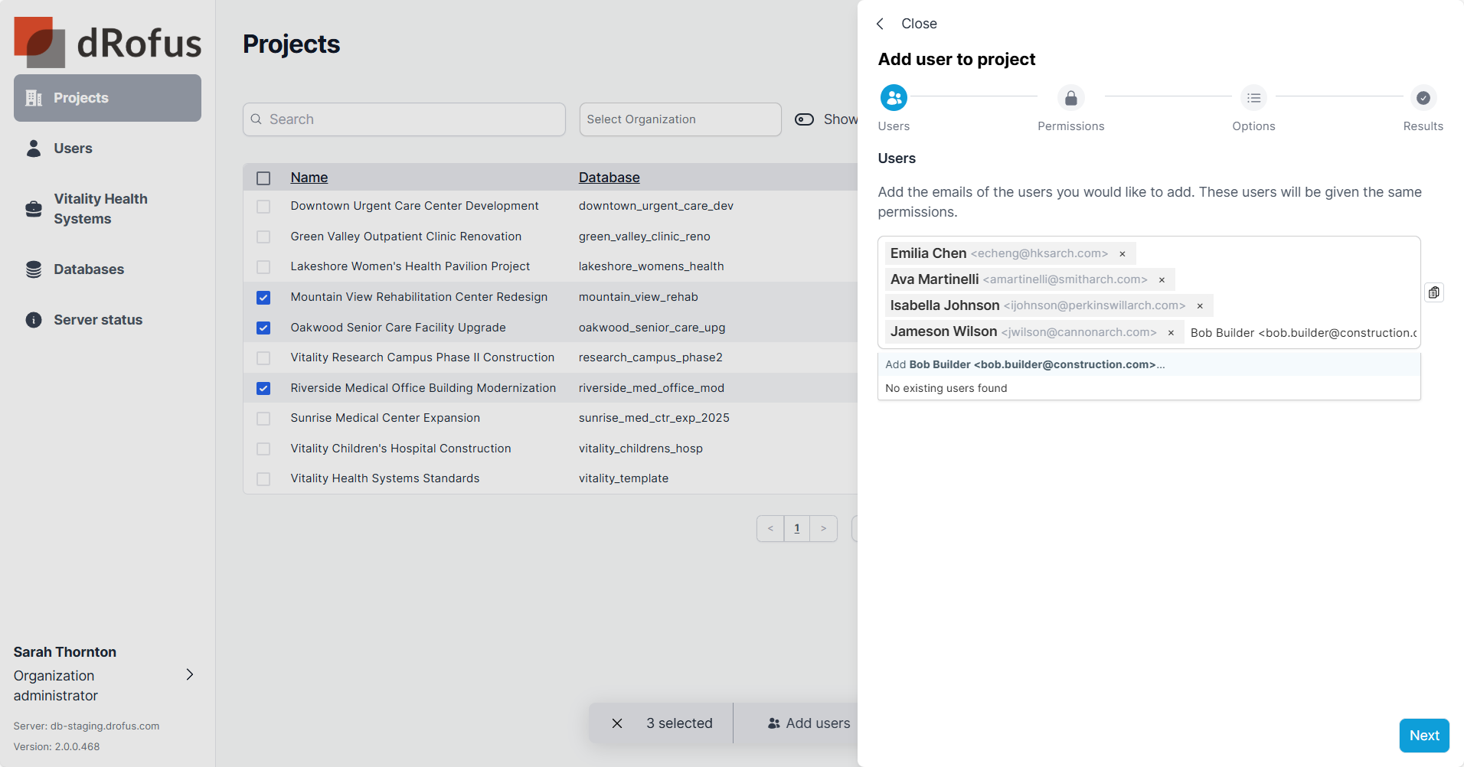Image resolution: width=1464 pixels, height=767 pixels.
Task: Uncheck Mountain View Rehabilitation Center Redesign
Action: [x=263, y=298]
